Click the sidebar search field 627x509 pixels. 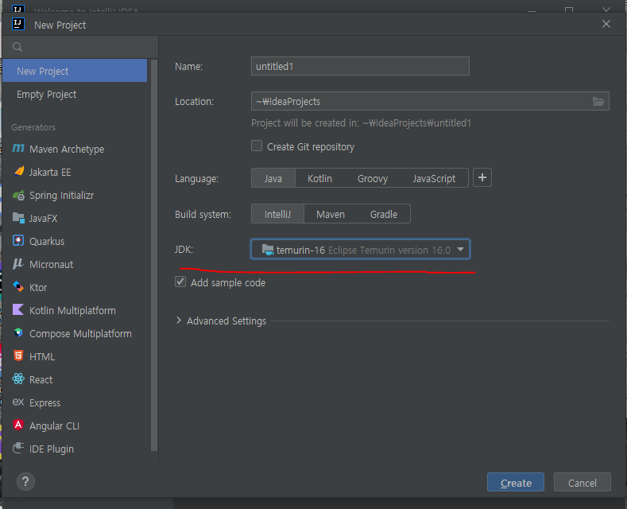pos(80,47)
